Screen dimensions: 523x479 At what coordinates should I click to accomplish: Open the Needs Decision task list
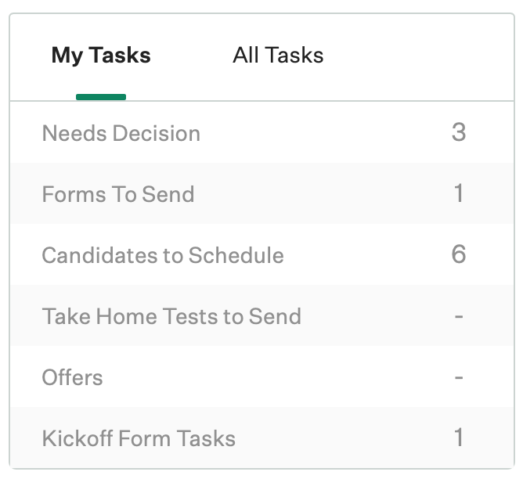[x=121, y=133]
